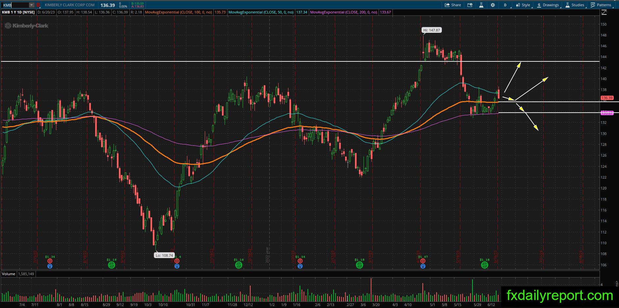Viewport: 619px width, 308px height.
Task: Click the $1.4 earnings phone icon
Action: click(x=177, y=261)
